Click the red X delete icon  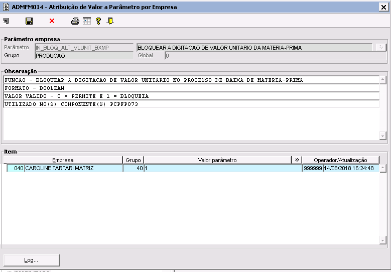[x=52, y=21]
